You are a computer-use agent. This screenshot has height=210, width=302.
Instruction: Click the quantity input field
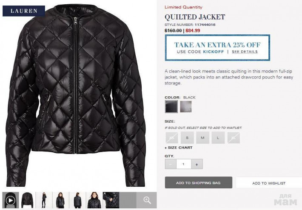[x=184, y=164]
